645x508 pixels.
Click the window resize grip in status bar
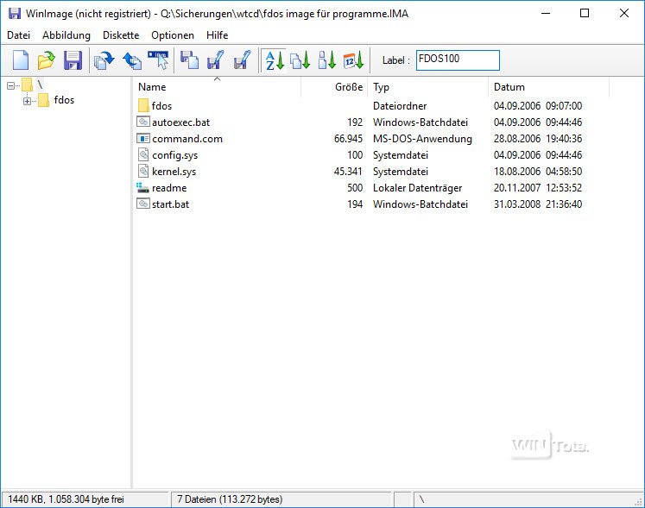tap(639, 501)
